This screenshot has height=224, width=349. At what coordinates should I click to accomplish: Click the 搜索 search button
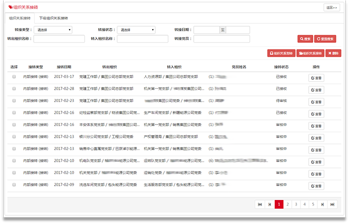[305, 39]
